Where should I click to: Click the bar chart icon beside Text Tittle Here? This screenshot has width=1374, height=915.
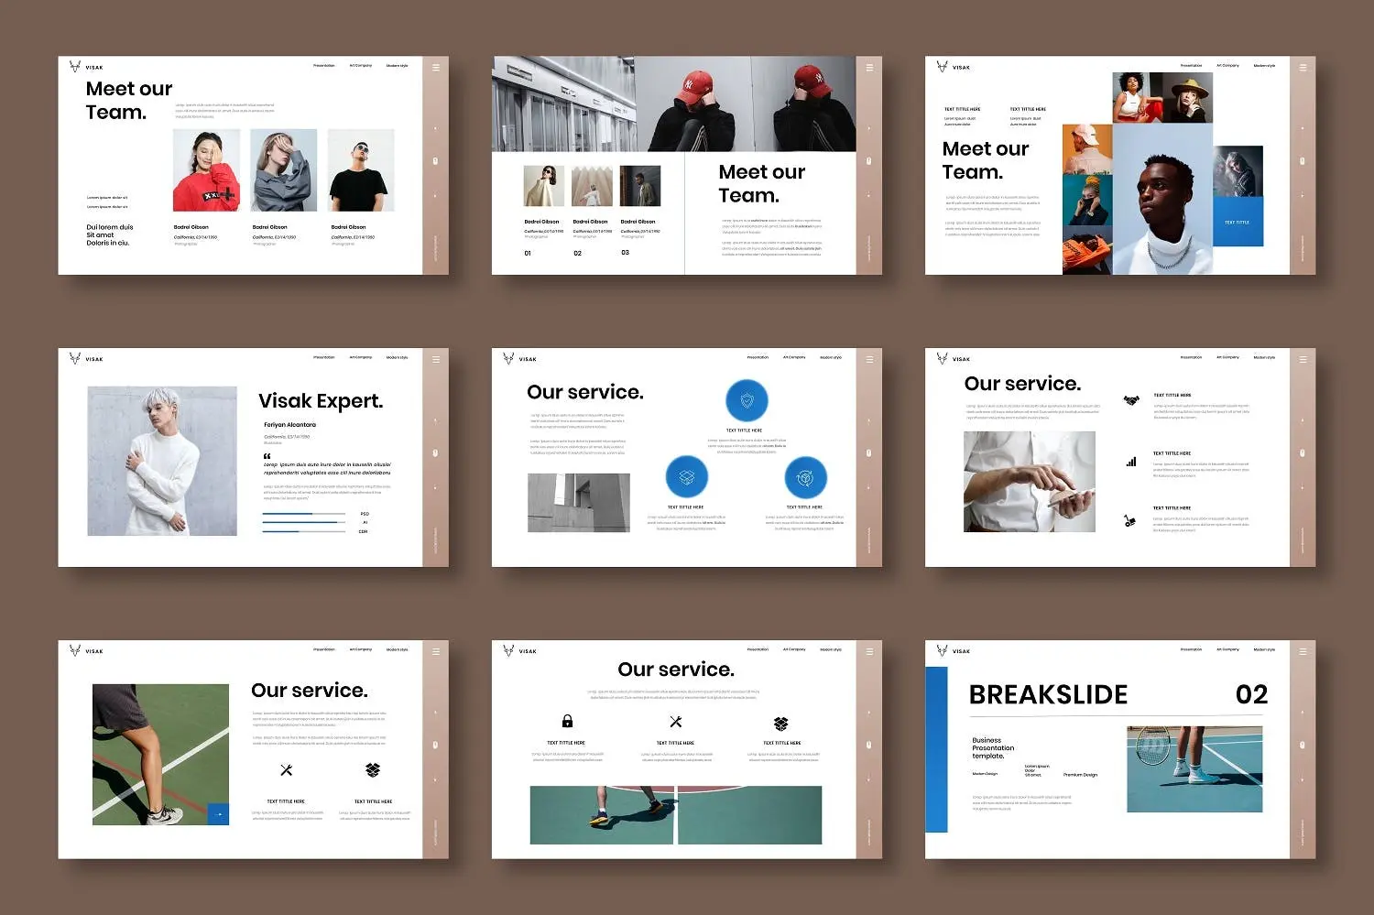coord(1131,462)
